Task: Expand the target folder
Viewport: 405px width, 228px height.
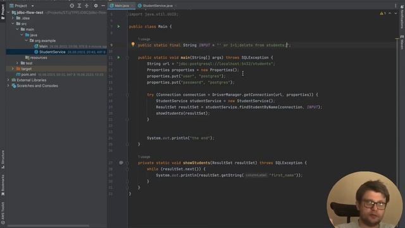Action: pos(13,69)
